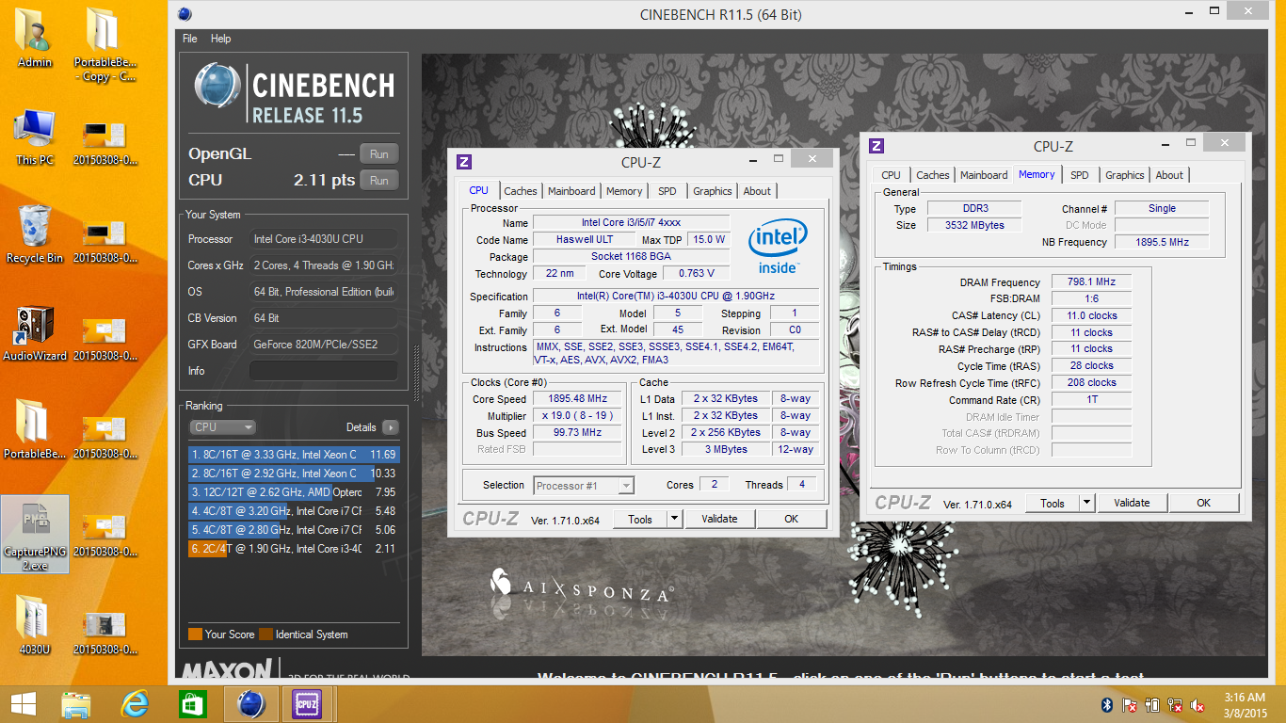Open Memory tab in CPU-Z Processor window
The image size is (1286, 723).
click(x=624, y=191)
